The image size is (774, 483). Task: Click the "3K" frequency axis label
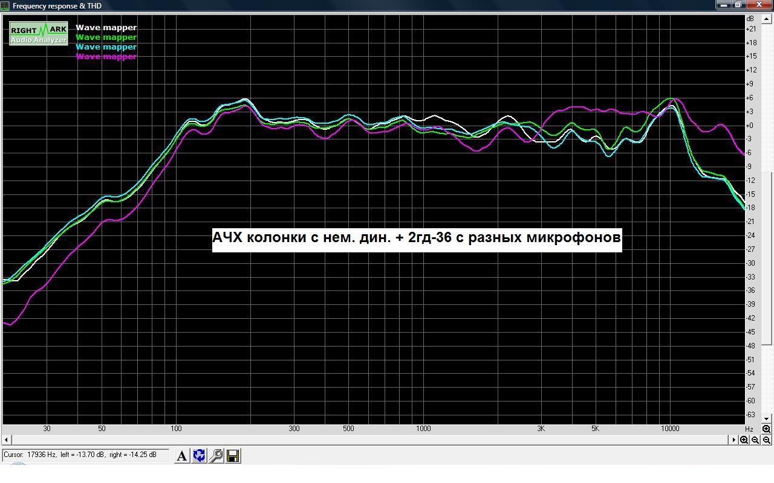tap(541, 429)
